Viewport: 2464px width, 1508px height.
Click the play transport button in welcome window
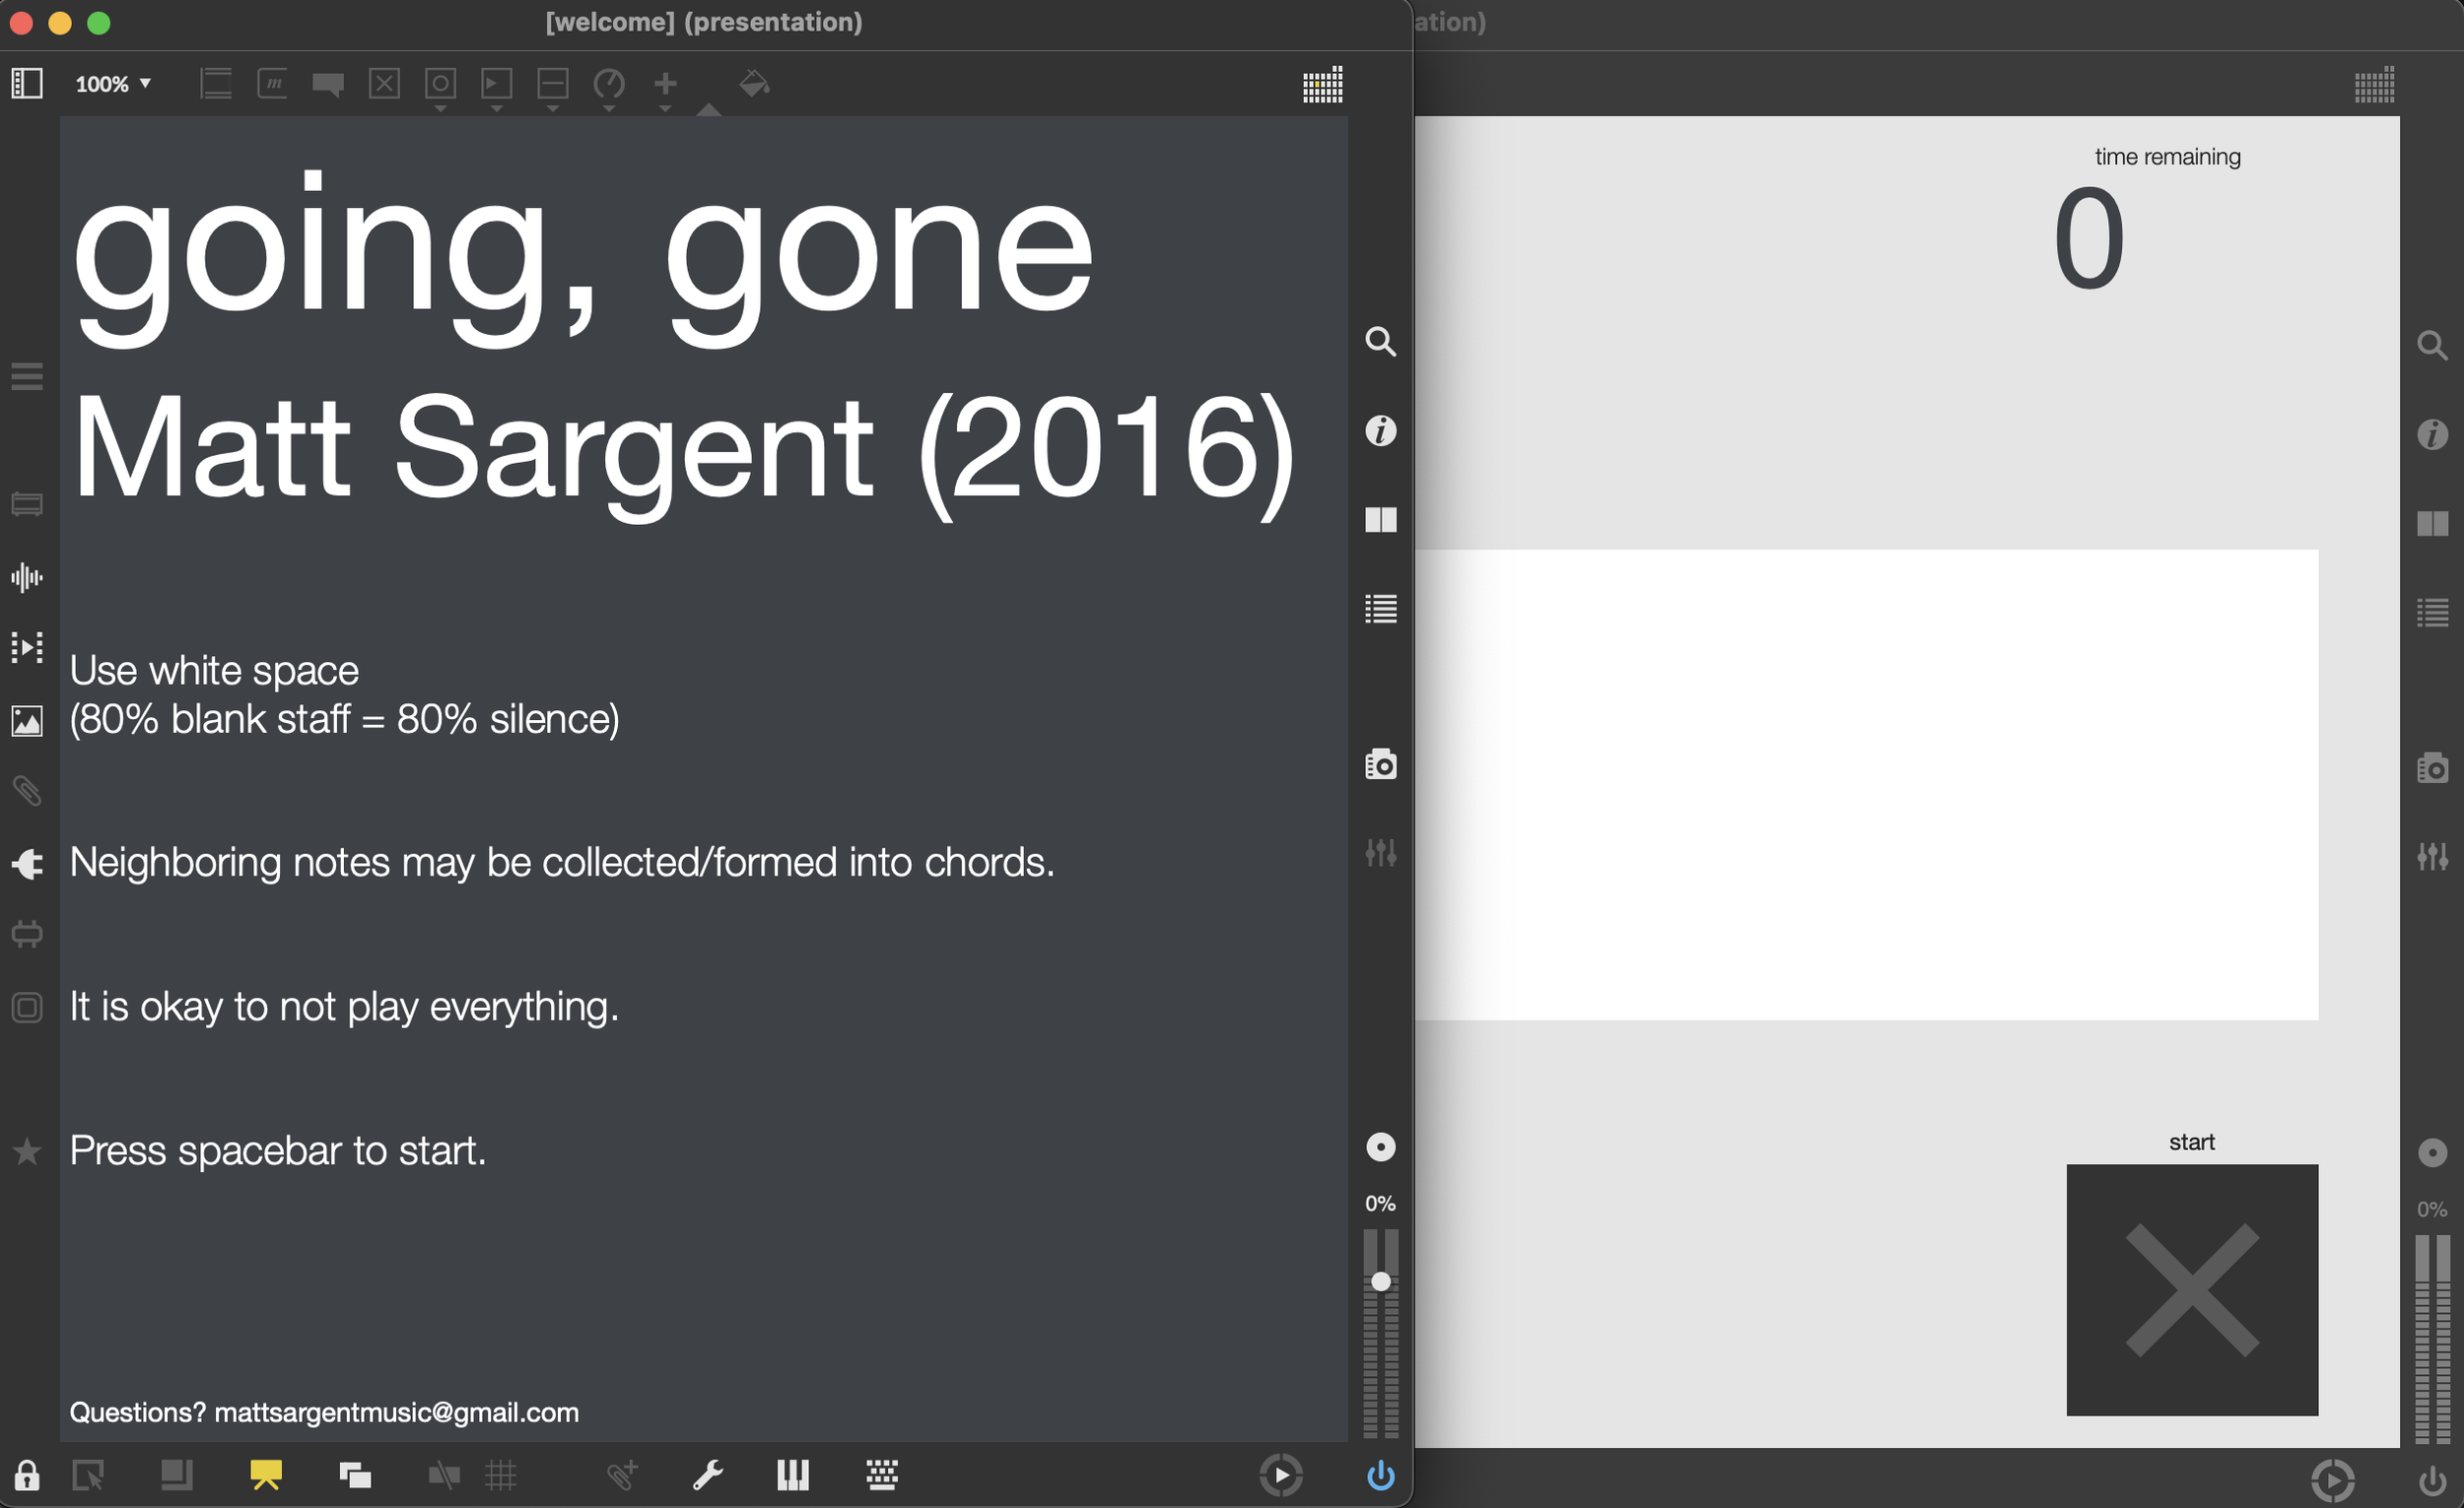point(1281,1475)
